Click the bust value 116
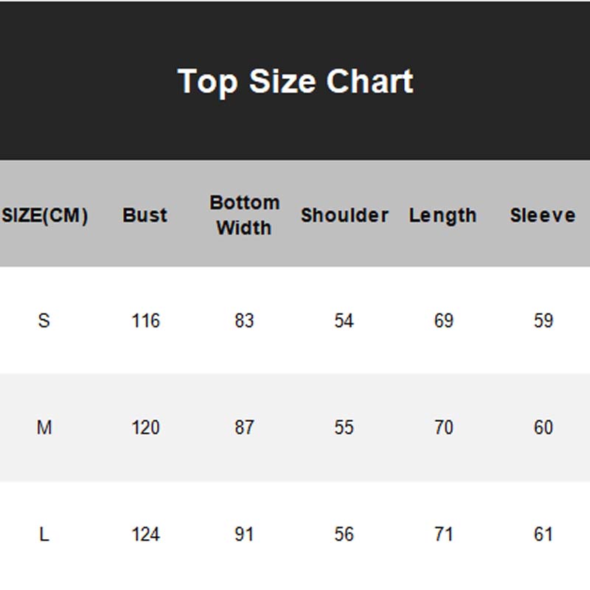The height and width of the screenshot is (590, 590). pyautogui.click(x=145, y=321)
